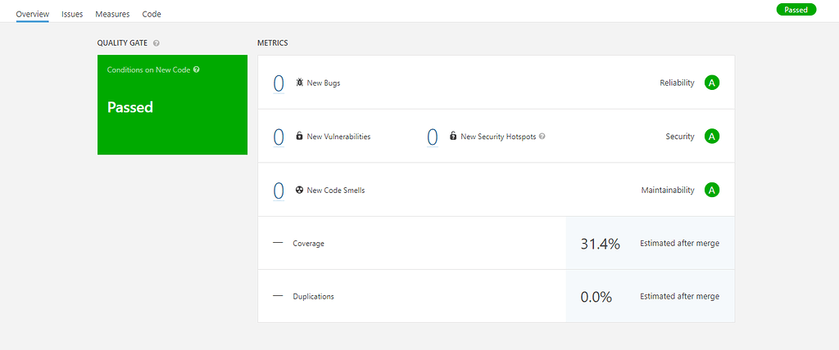
Task: Open the New Vulnerabilities count link
Action: 279,137
